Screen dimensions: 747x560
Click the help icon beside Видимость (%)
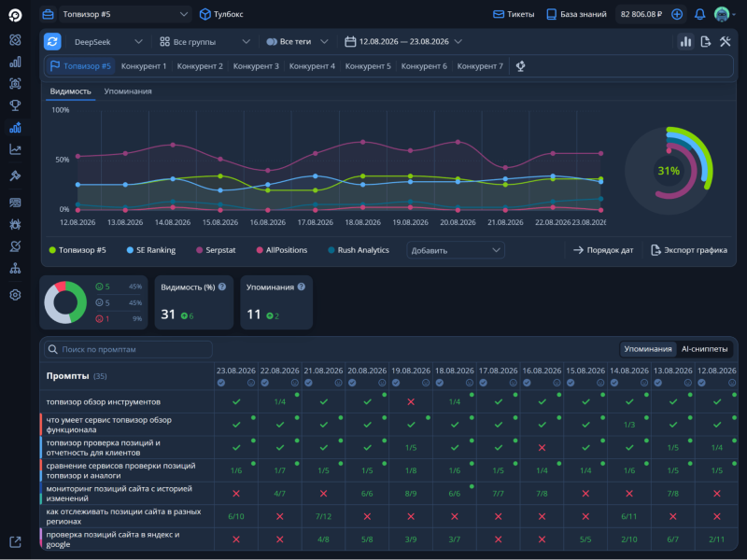pos(222,287)
